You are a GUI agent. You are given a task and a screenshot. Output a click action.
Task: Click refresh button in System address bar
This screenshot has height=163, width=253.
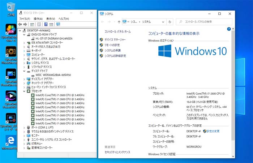[170, 22]
